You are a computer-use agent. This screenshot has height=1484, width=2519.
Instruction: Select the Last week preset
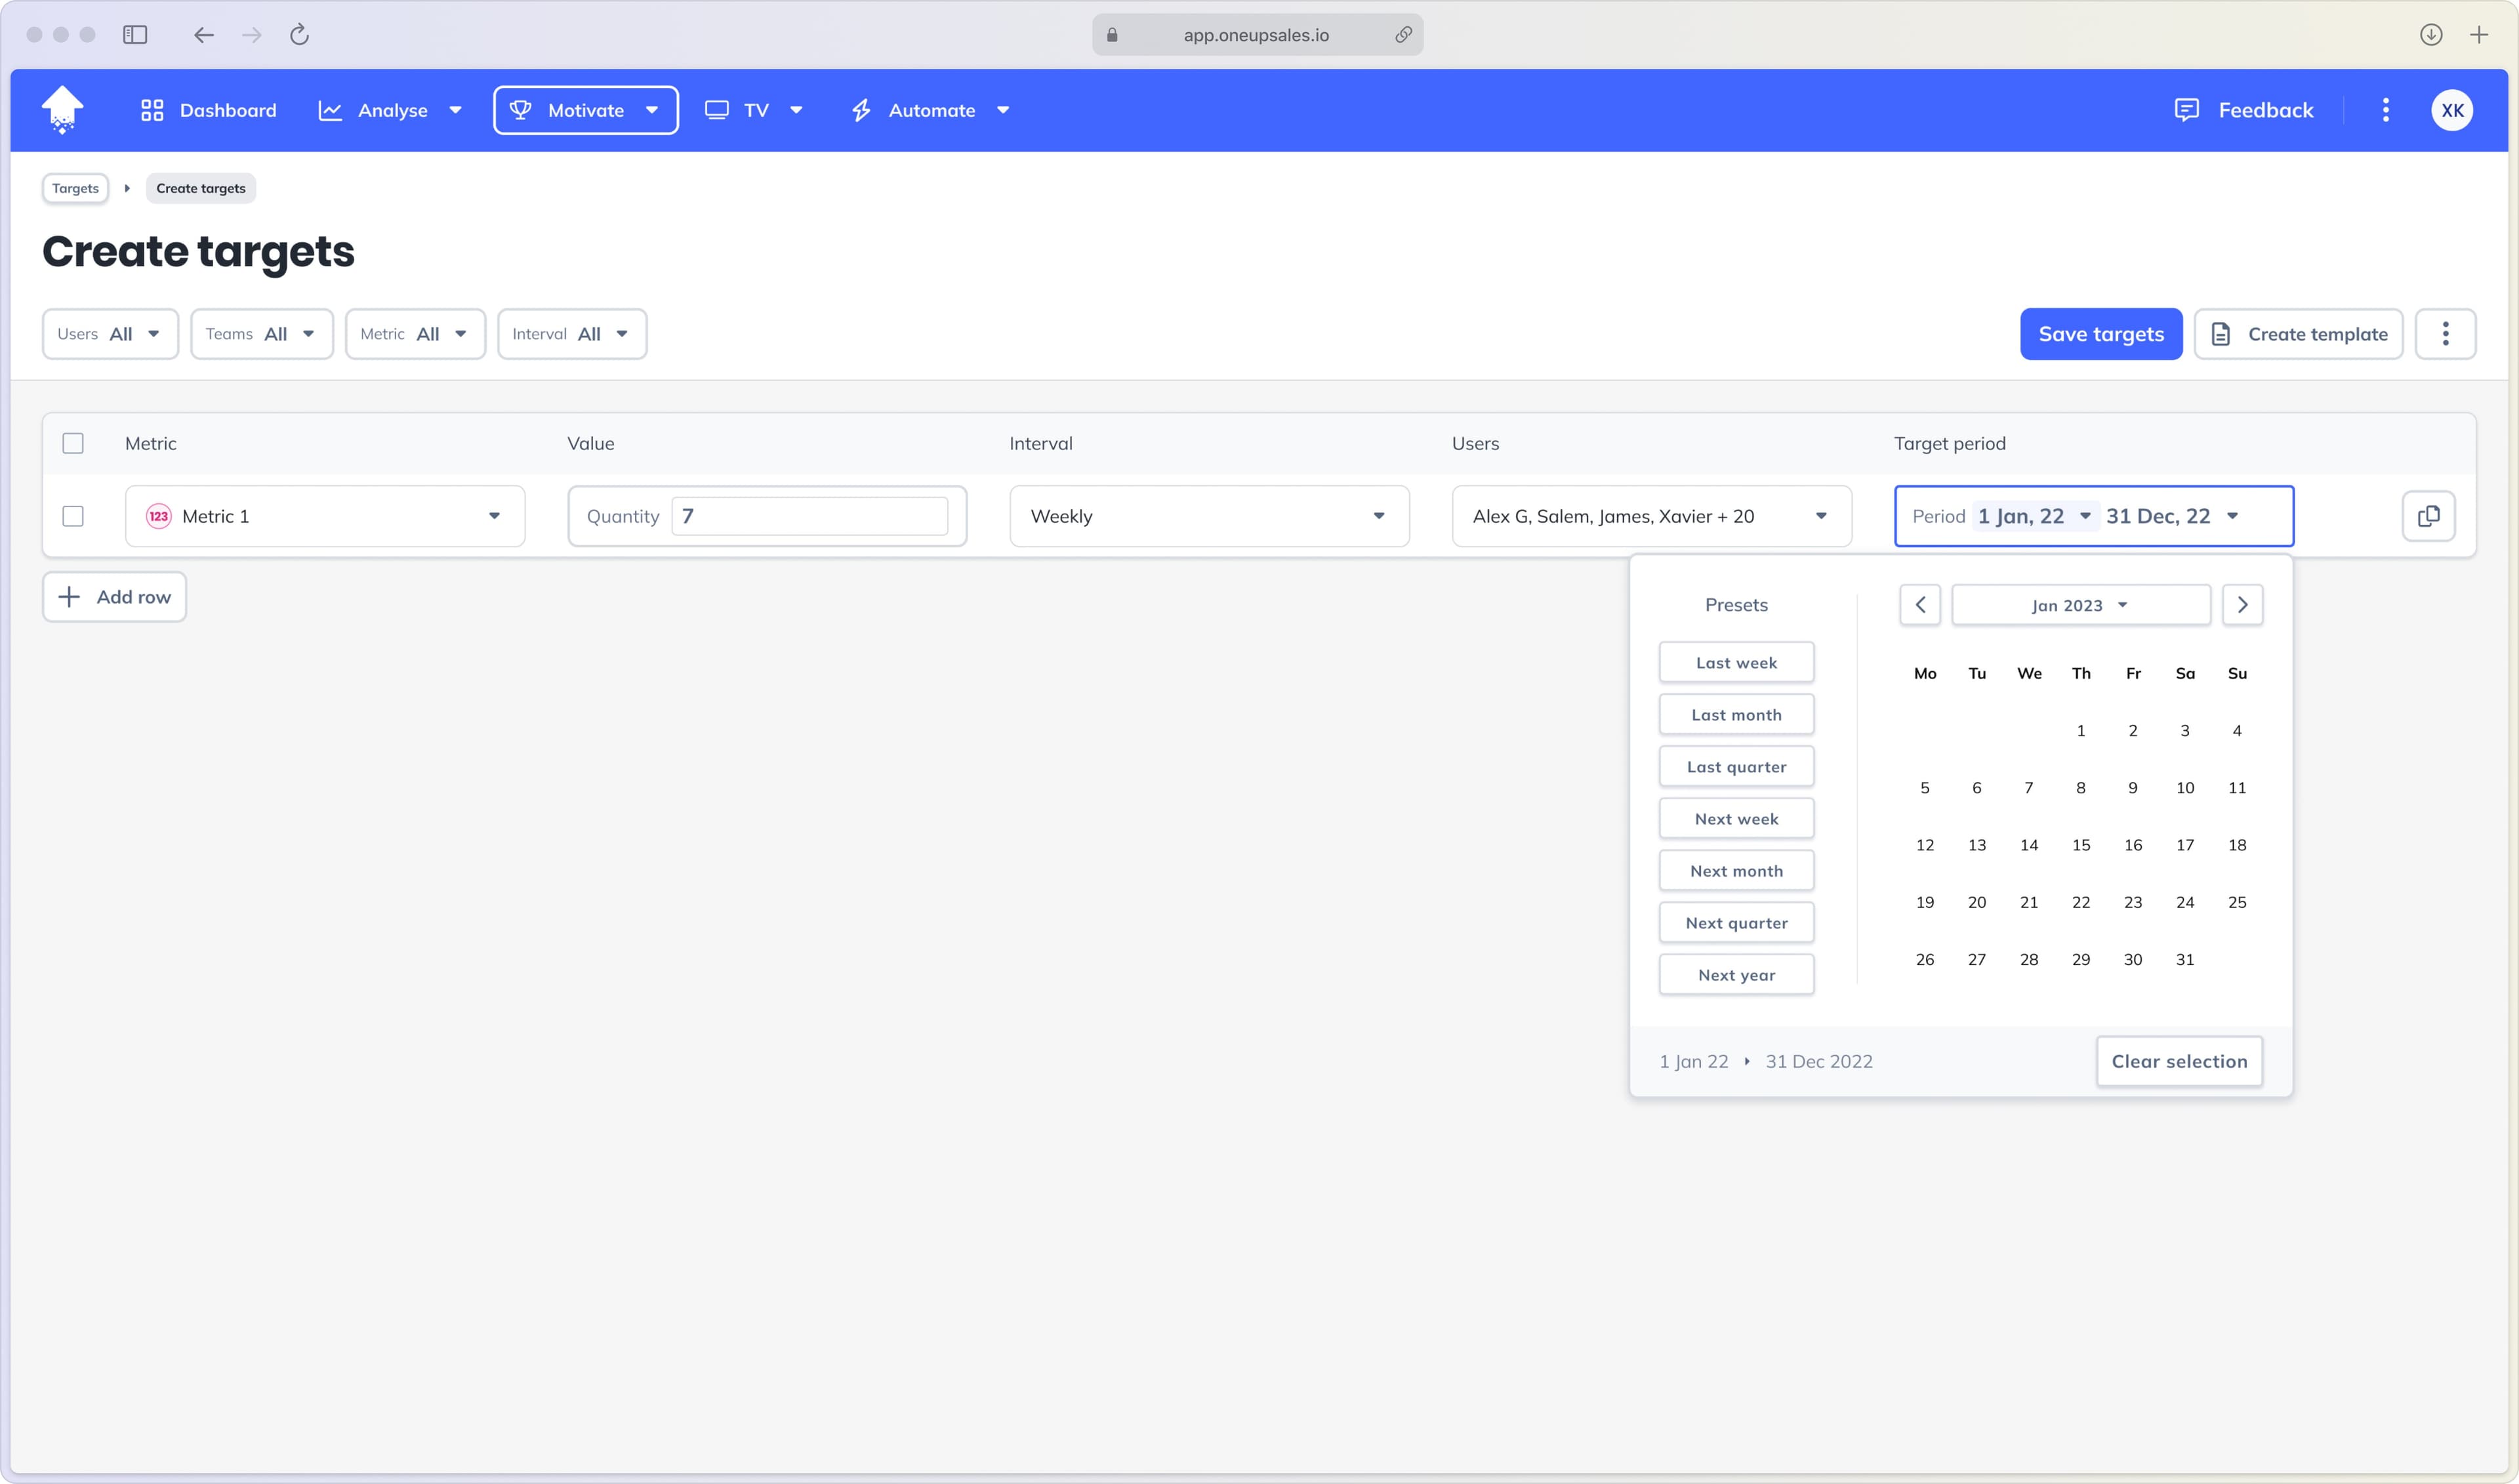(1736, 663)
